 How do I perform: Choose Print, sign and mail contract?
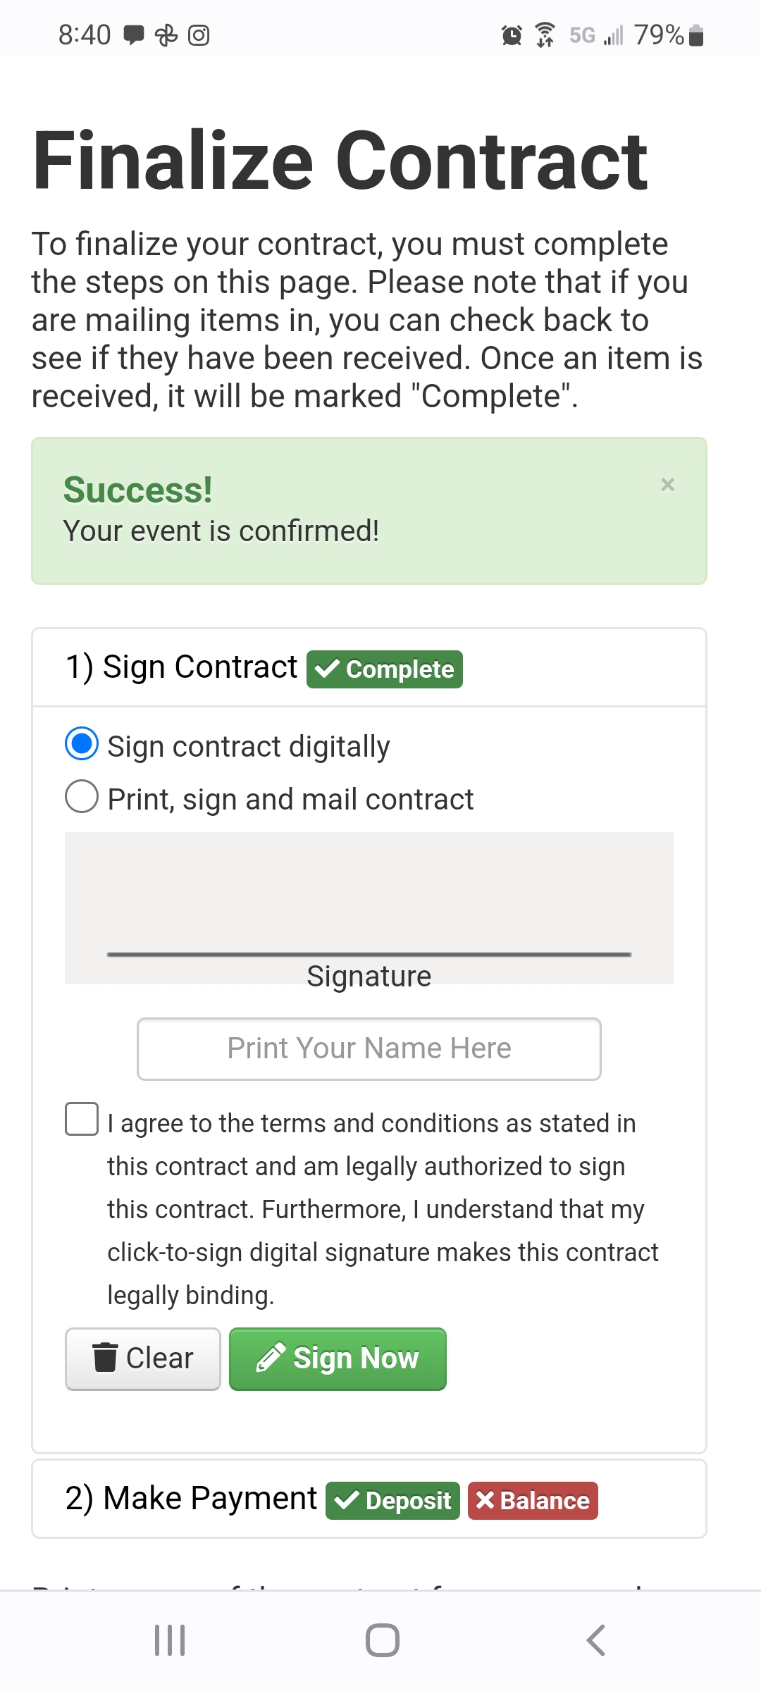click(x=82, y=797)
